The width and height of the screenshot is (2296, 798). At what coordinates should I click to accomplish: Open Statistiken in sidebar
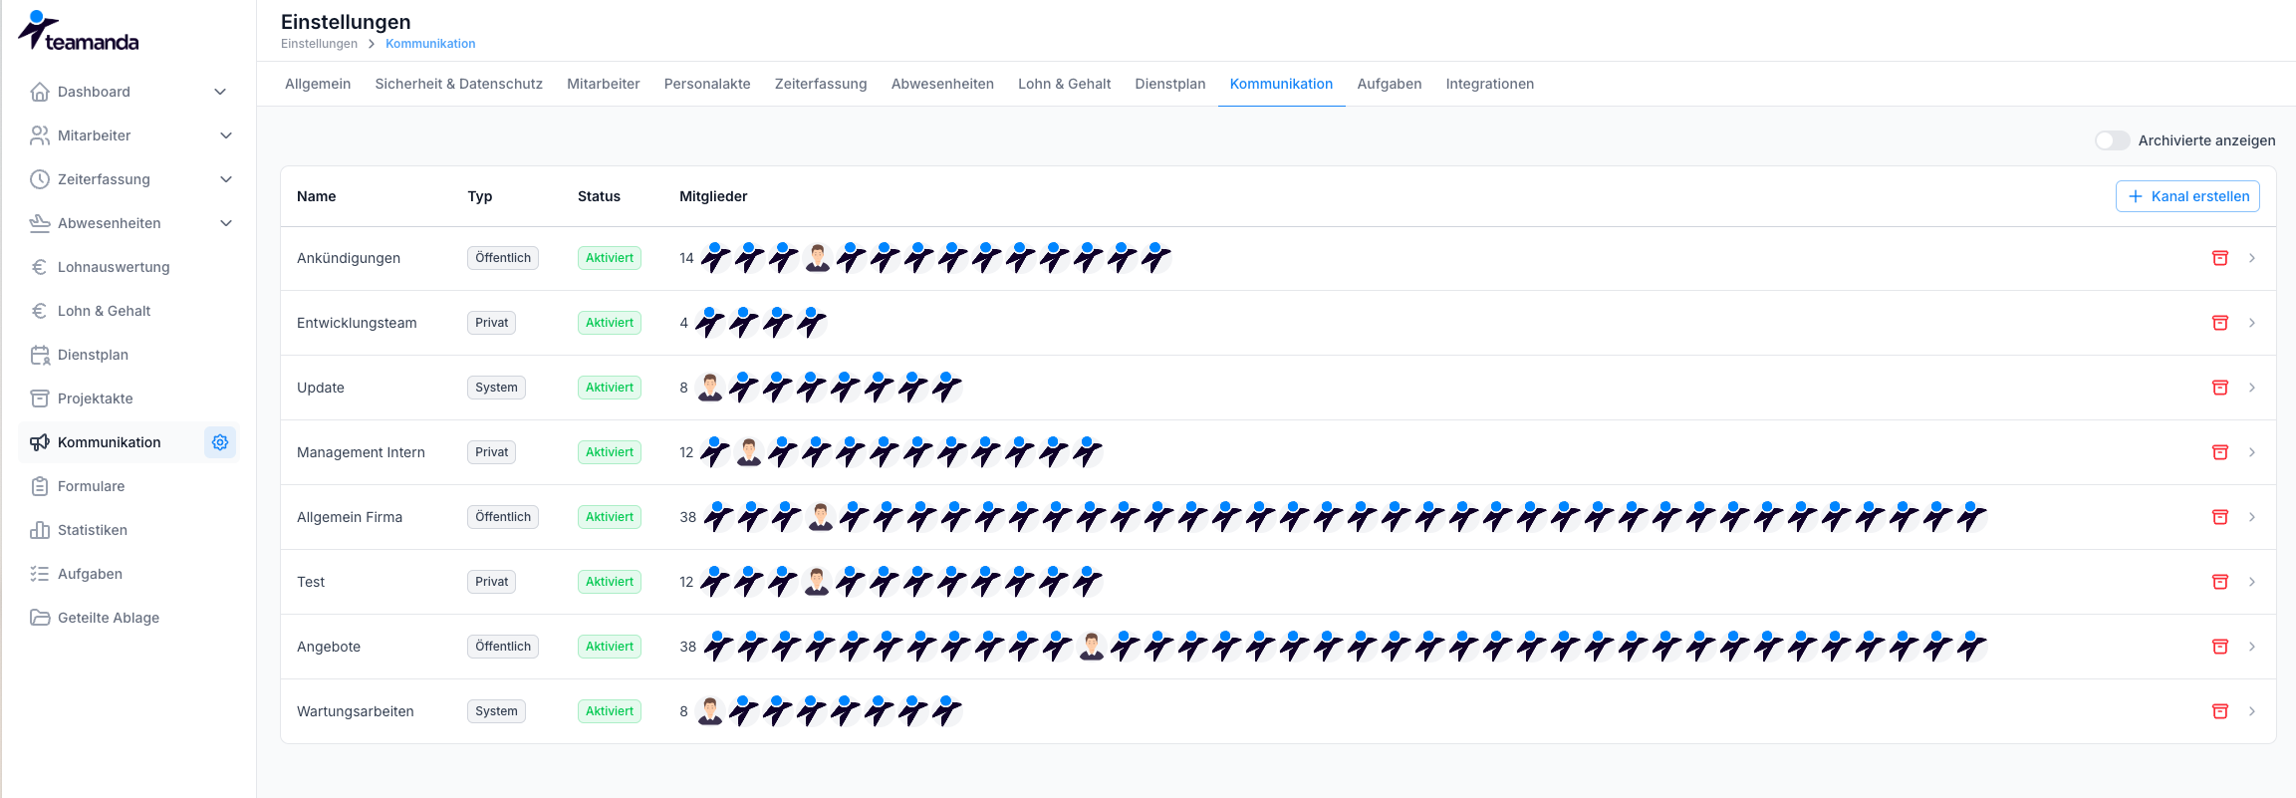click(93, 530)
